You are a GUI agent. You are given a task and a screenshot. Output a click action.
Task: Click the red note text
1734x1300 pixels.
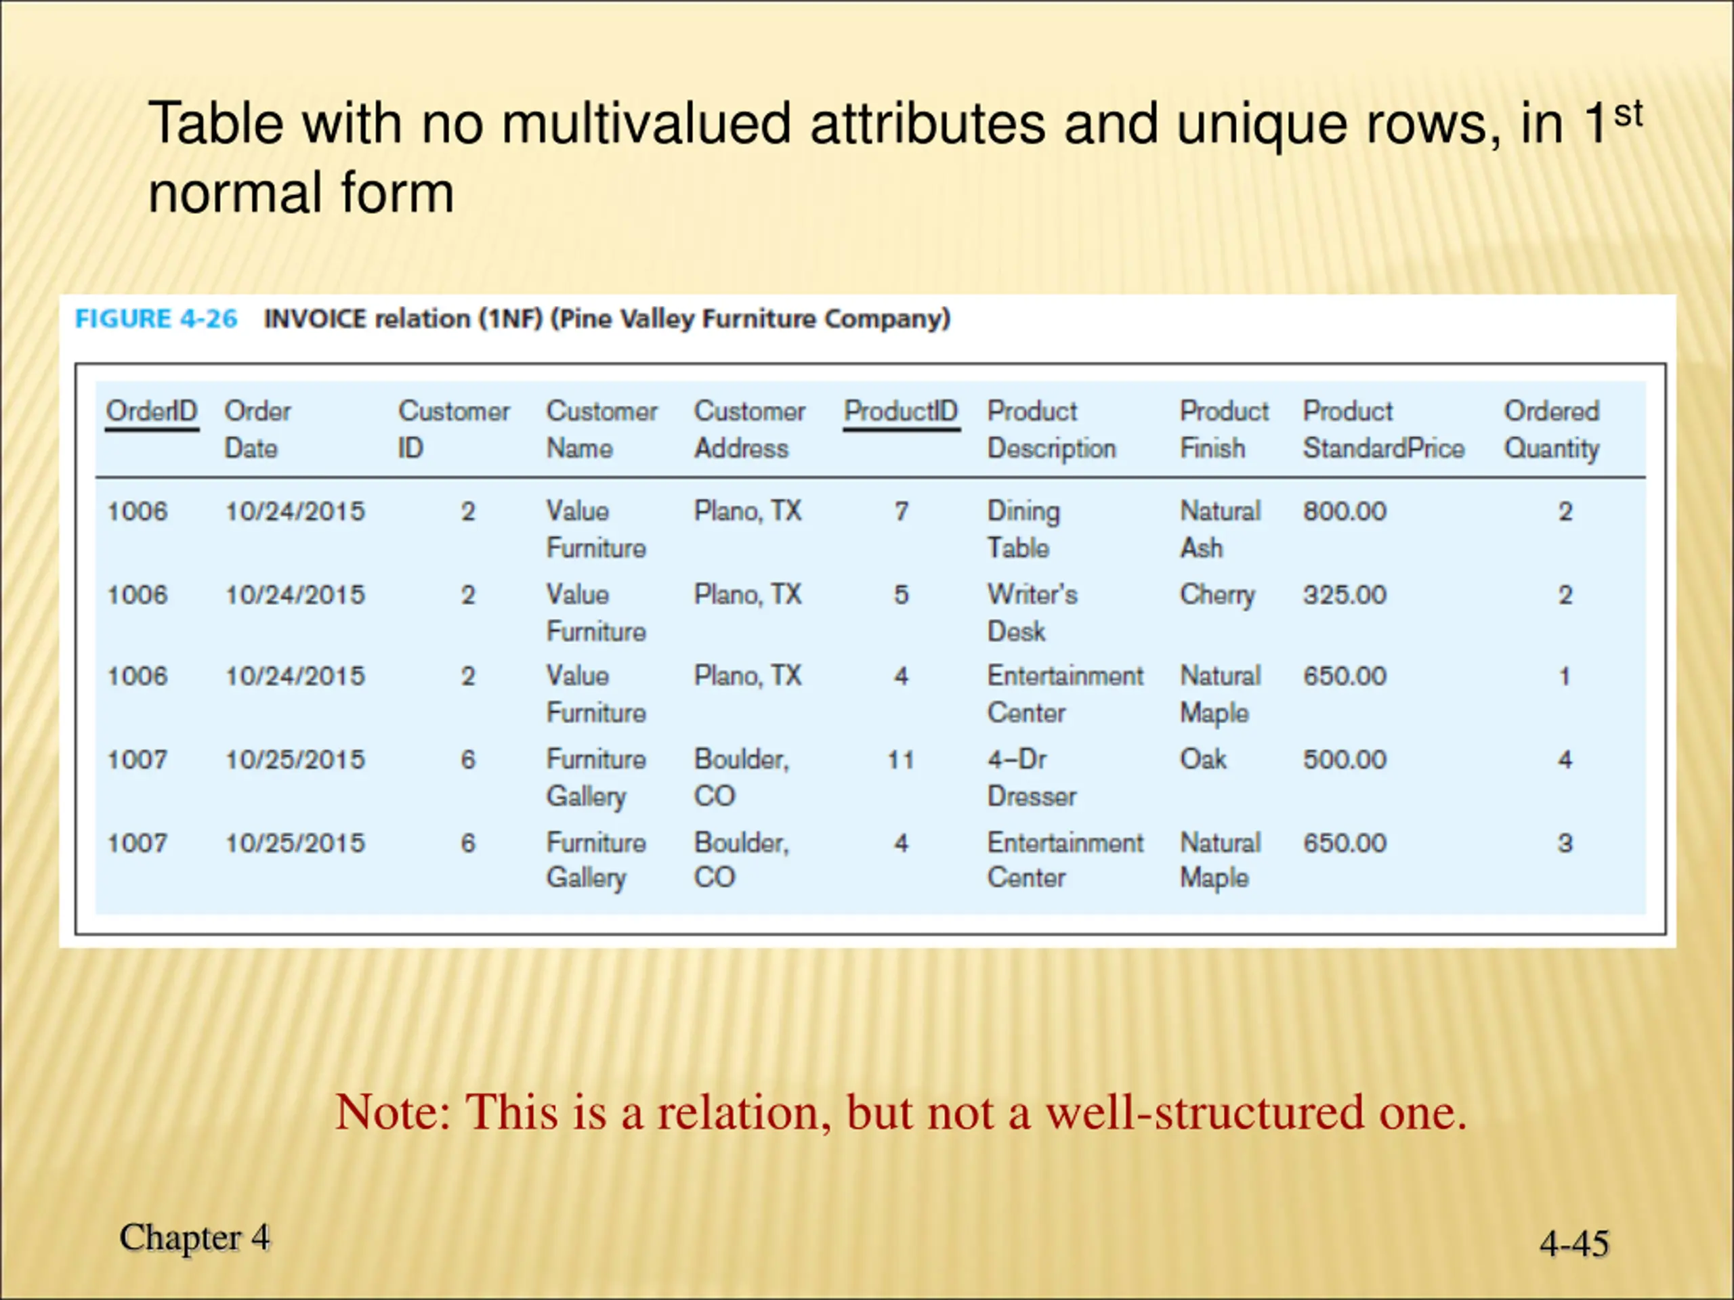[x=900, y=1112]
